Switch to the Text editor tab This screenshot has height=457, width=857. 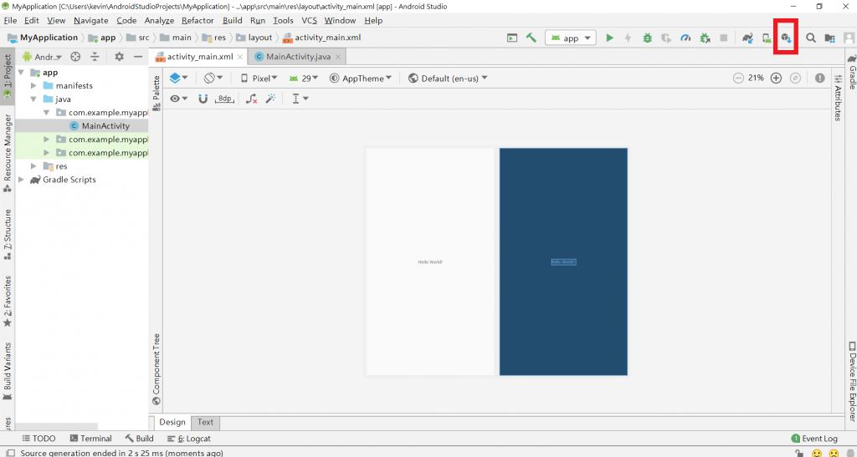(206, 422)
